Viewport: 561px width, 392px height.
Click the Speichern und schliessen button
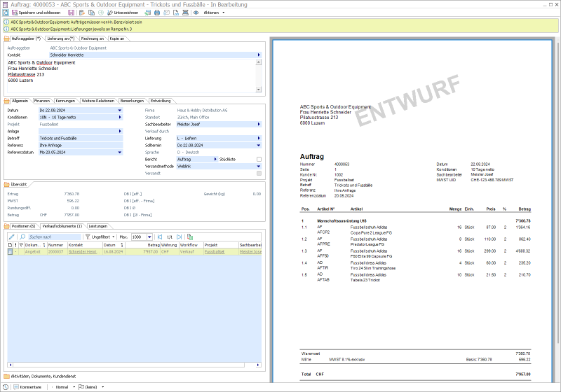pyautogui.click(x=36, y=13)
